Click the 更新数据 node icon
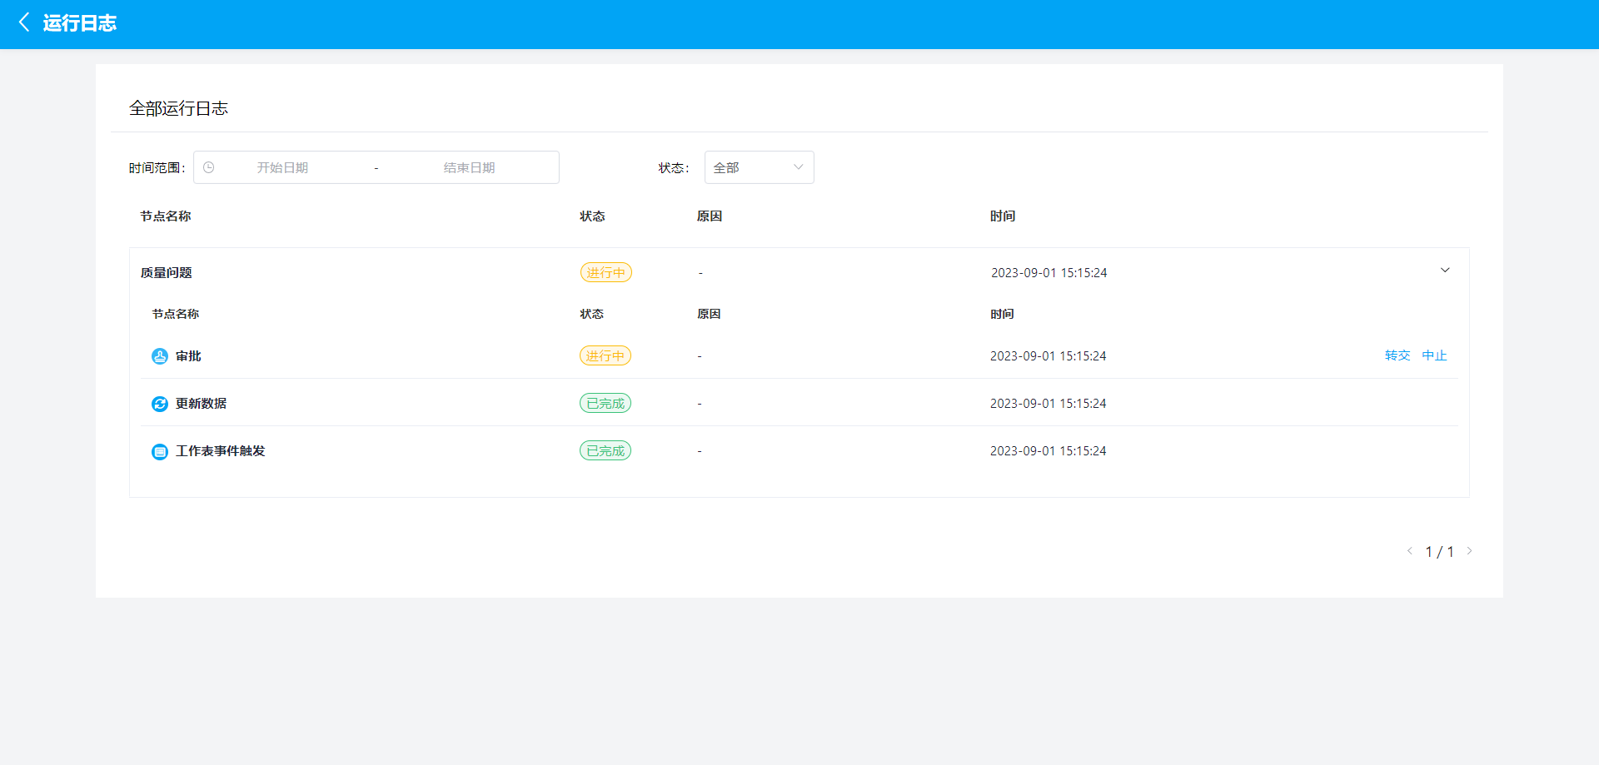The height and width of the screenshot is (765, 1599). point(160,404)
